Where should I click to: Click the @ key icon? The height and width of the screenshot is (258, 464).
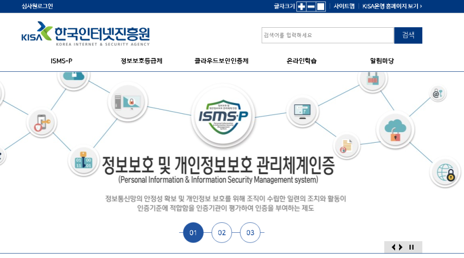(438, 94)
